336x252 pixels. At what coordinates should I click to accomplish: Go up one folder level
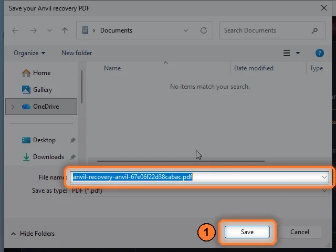[65, 30]
